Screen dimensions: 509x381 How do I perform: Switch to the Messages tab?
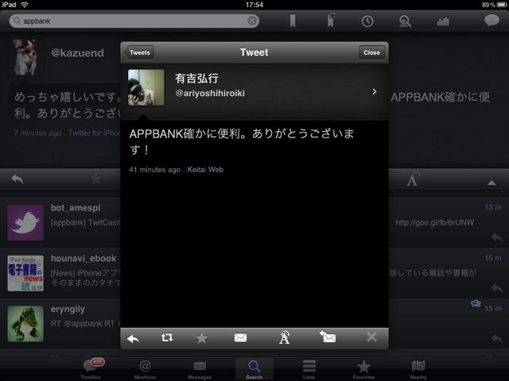(x=200, y=369)
